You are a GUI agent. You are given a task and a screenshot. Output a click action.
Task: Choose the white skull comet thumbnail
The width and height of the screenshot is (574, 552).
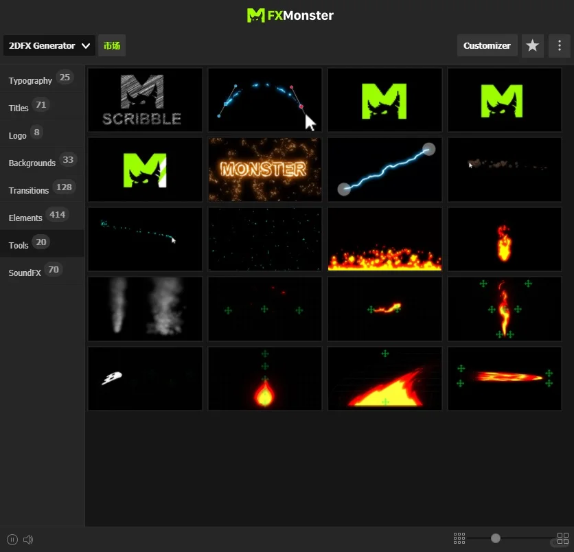[x=145, y=379]
